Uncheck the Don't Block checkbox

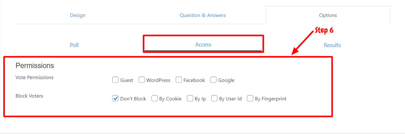coord(115,98)
